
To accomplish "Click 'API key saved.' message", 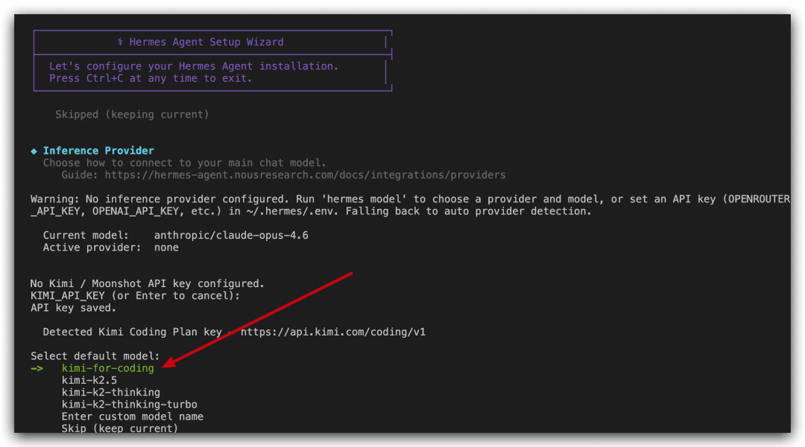I will point(73,308).
